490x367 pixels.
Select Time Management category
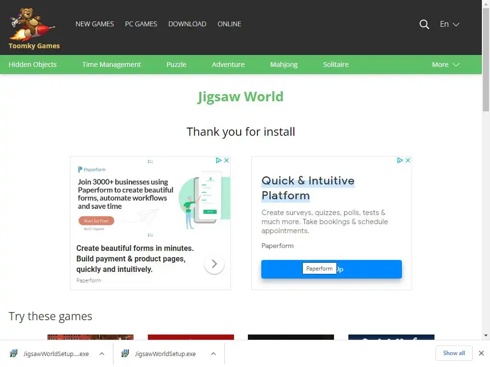pyautogui.click(x=111, y=65)
